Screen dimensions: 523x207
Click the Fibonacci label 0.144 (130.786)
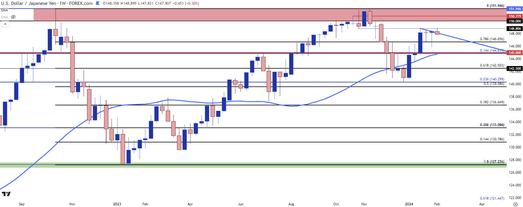click(492, 139)
